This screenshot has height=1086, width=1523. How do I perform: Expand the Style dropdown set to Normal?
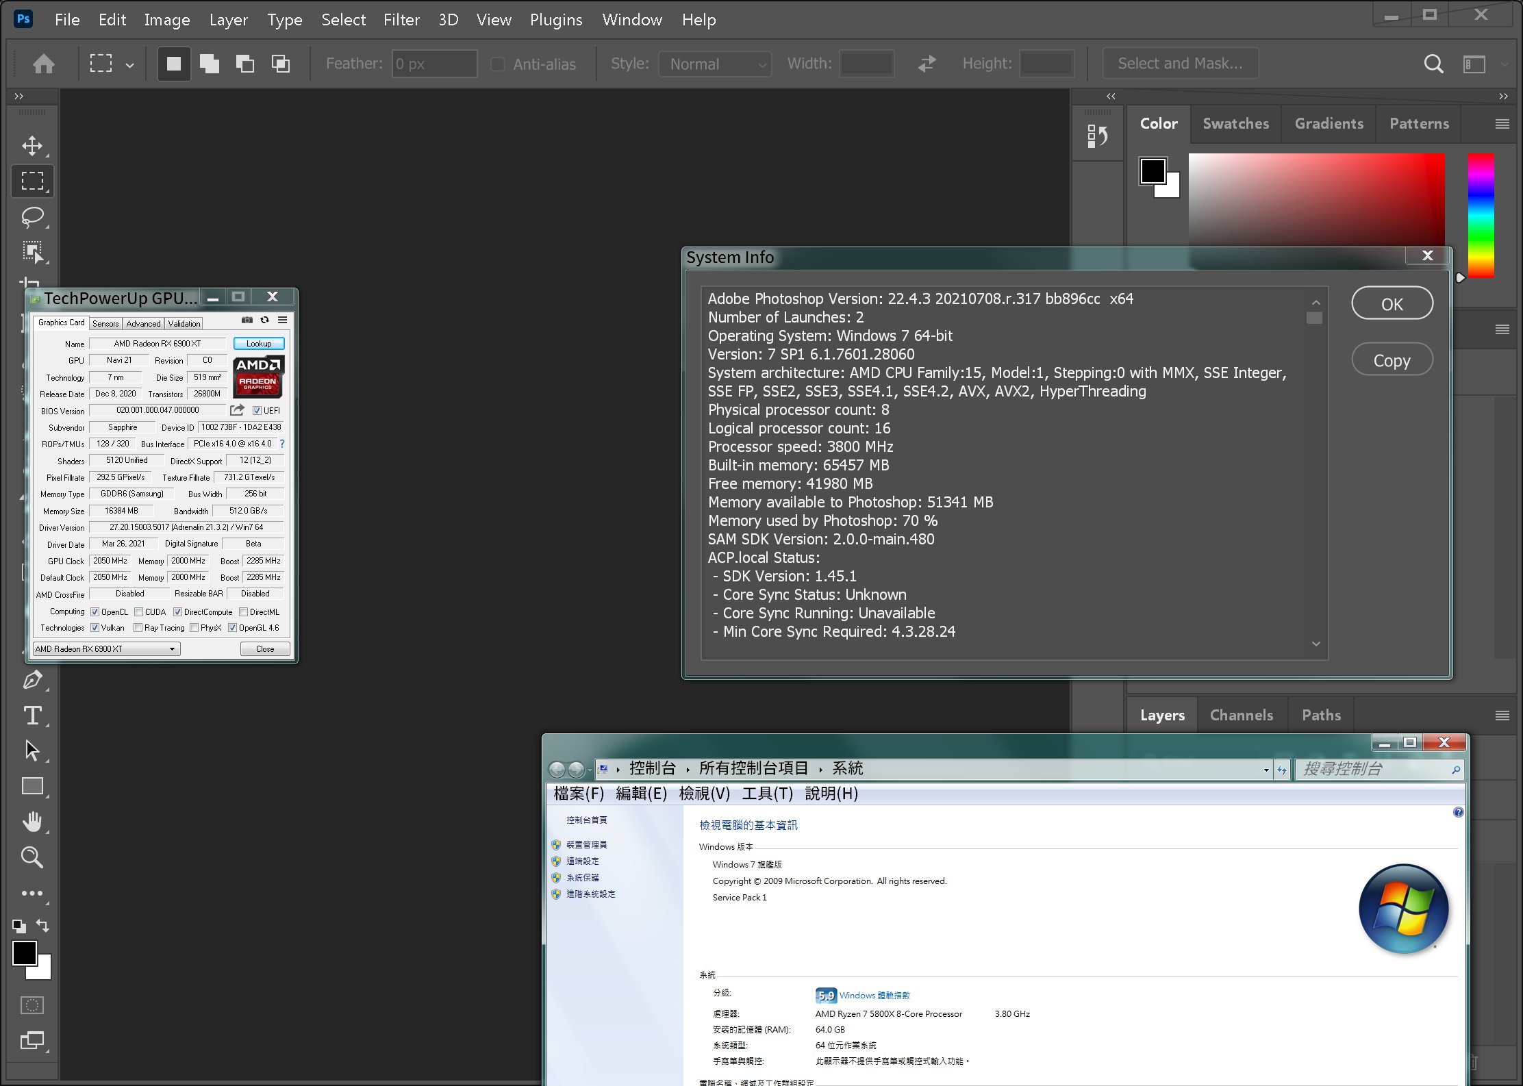pos(715,64)
